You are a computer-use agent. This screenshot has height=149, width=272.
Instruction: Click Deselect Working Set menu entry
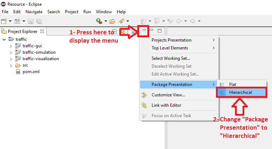tap(179, 66)
